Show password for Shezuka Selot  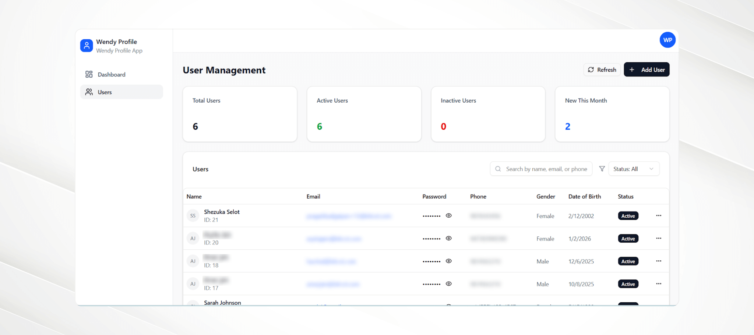[x=448, y=216]
